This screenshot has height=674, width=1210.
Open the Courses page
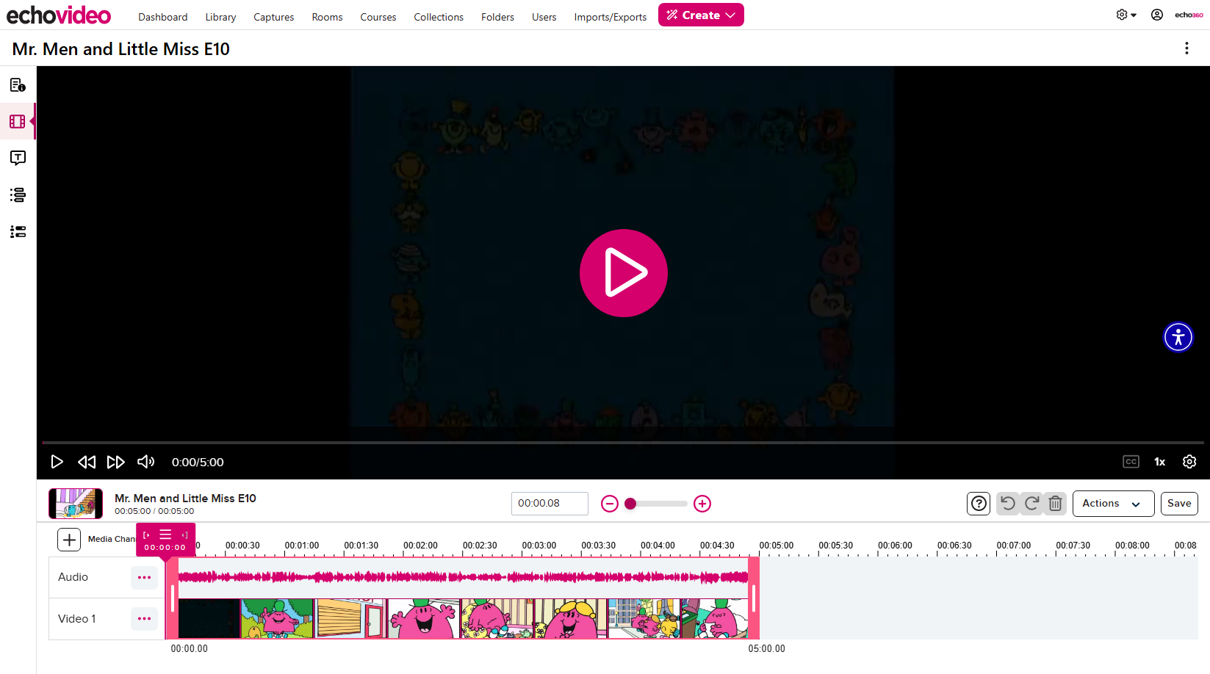point(378,17)
